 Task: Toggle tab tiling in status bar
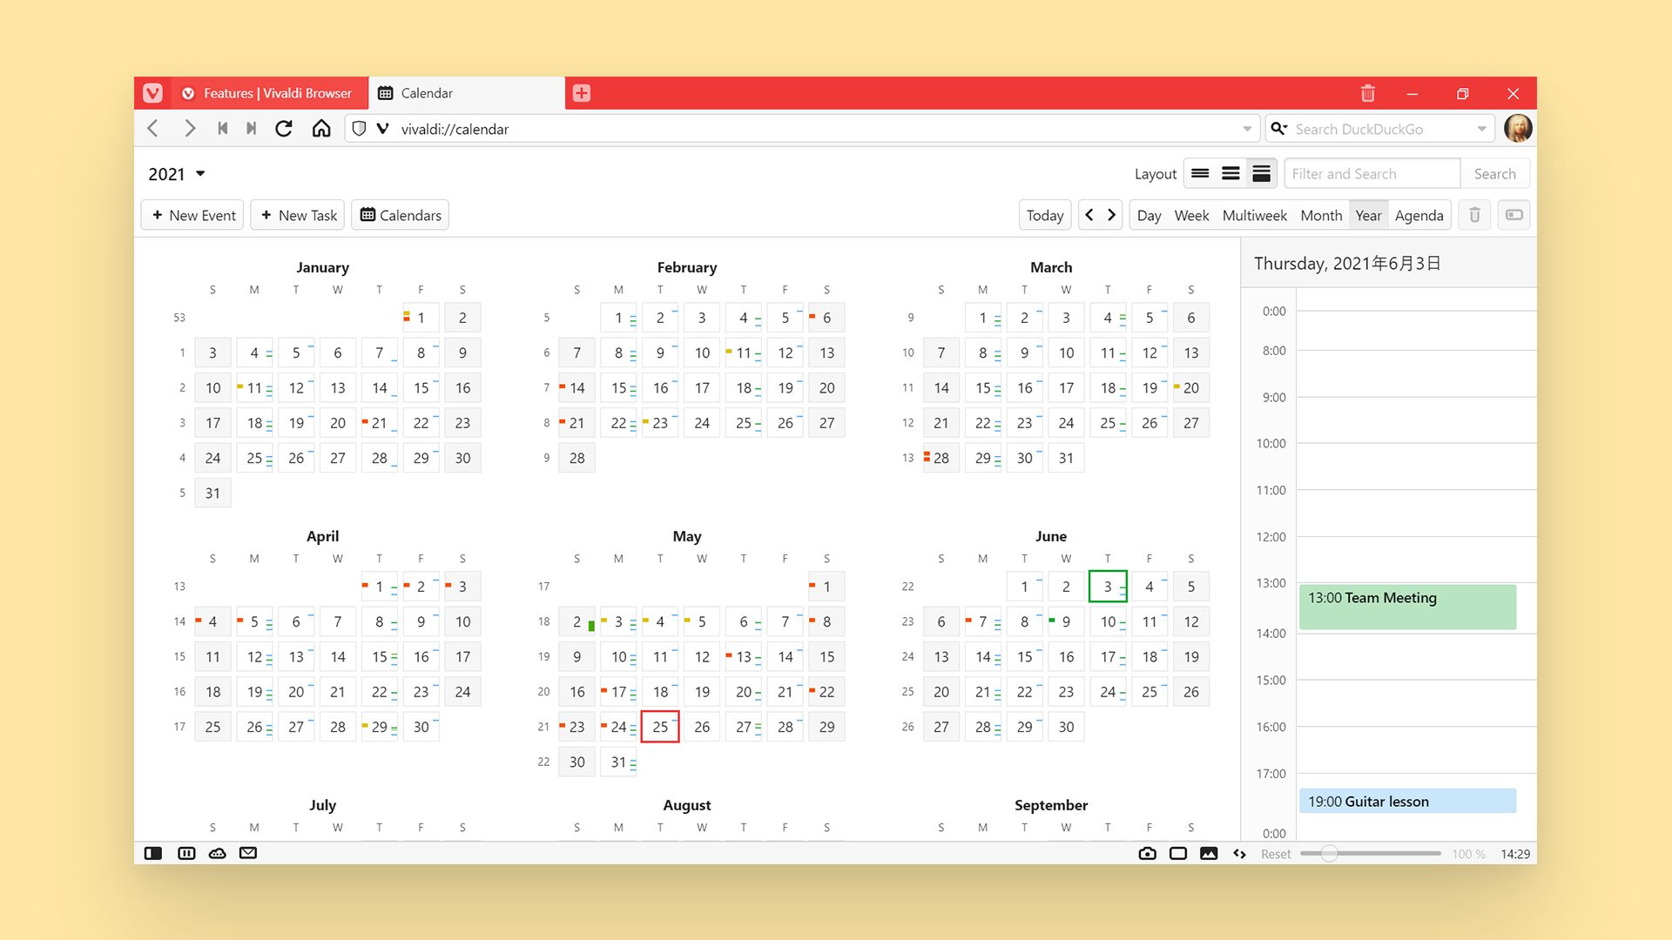(x=186, y=853)
